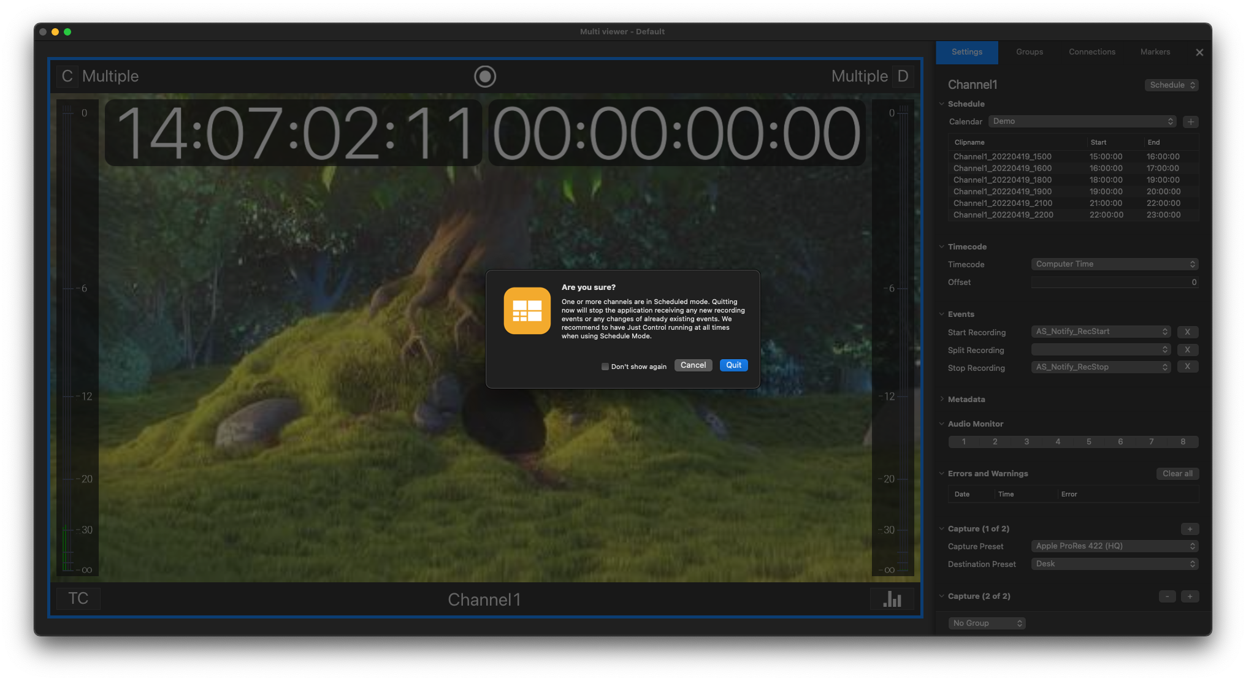Viewport: 1246px width, 681px height.
Task: Select schedule row Channel1_20220419_2100
Action: coord(1073,204)
